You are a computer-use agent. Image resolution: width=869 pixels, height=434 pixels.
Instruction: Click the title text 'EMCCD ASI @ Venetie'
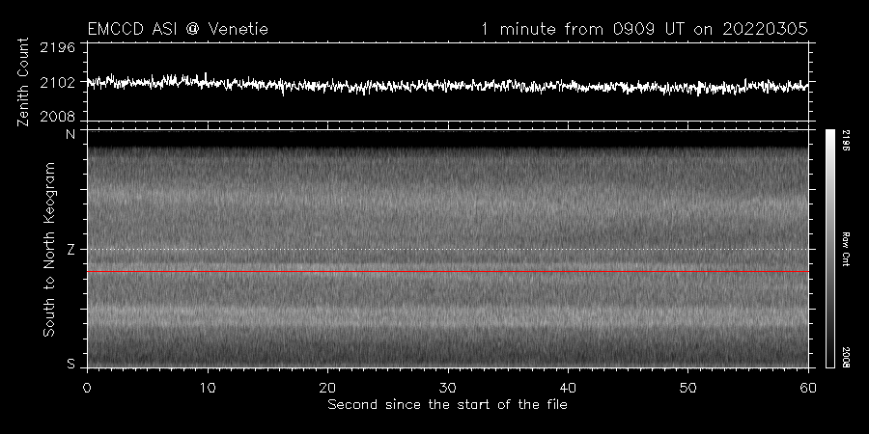(178, 29)
